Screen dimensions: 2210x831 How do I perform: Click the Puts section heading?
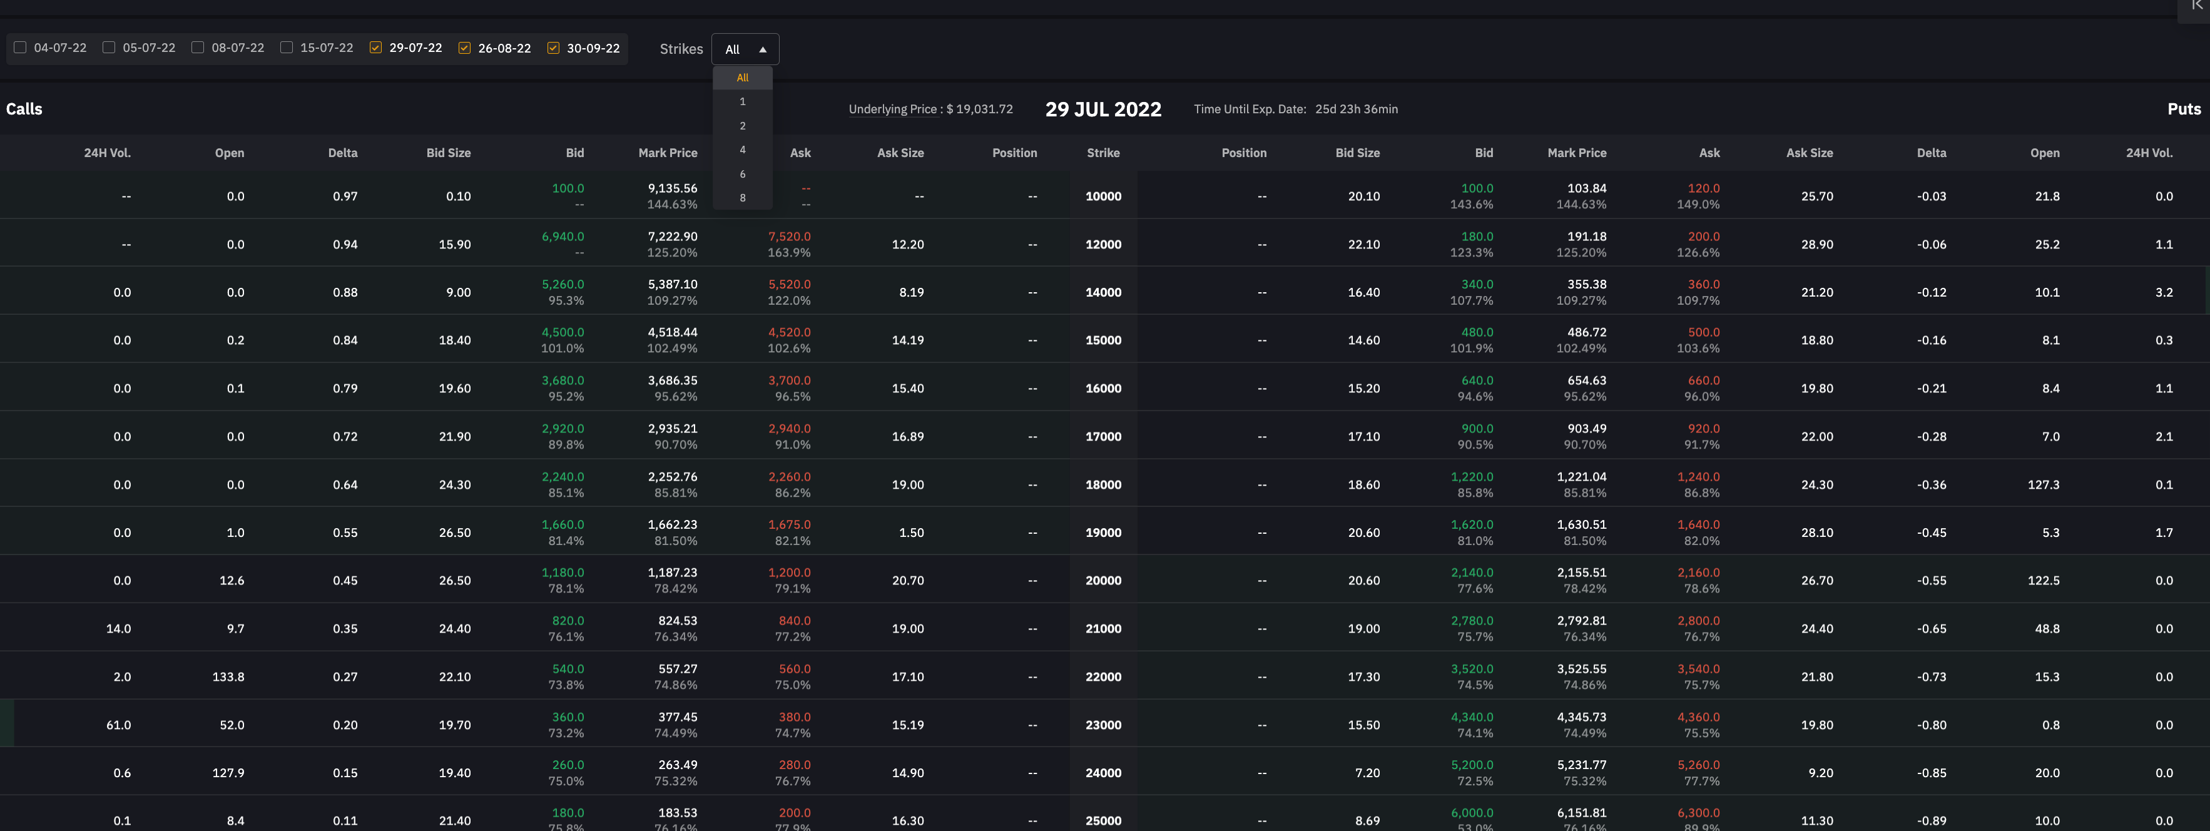pyautogui.click(x=2184, y=109)
